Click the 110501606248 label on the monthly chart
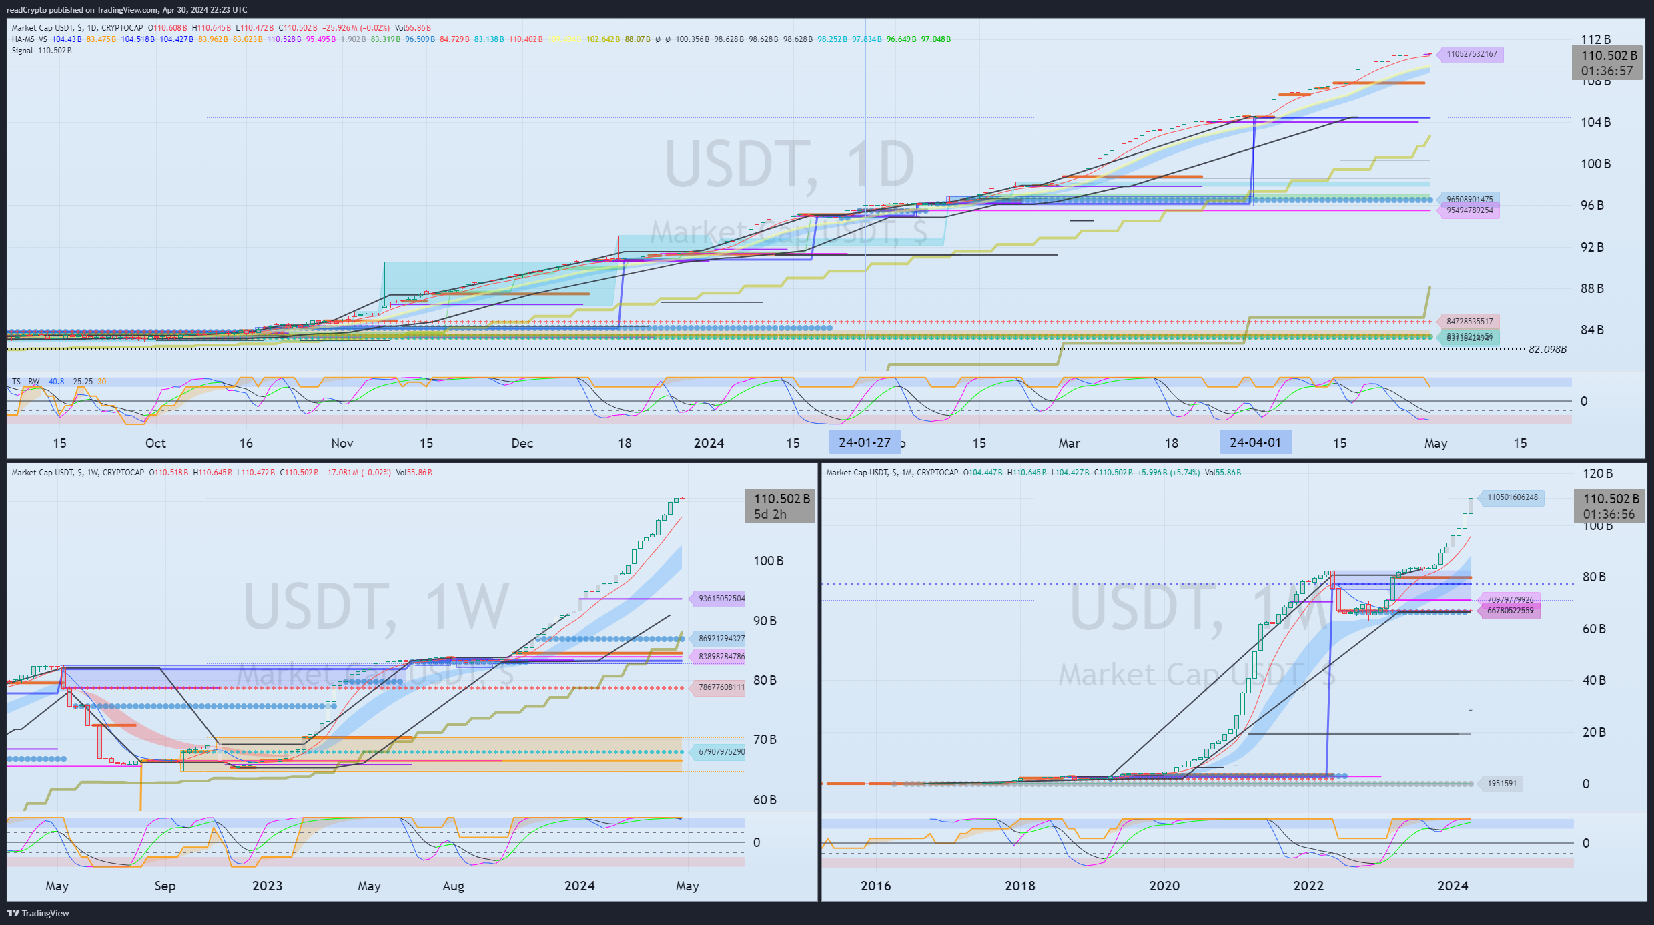The image size is (1654, 925). click(x=1511, y=497)
